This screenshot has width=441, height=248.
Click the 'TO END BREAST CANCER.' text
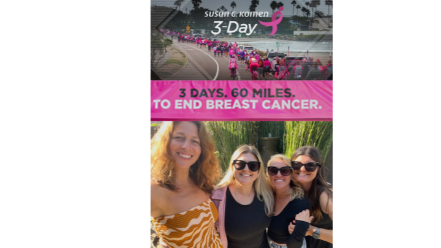coord(238,104)
